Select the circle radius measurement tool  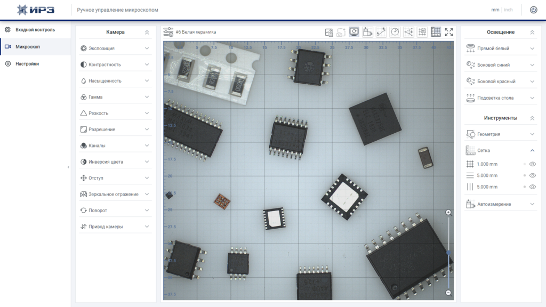click(x=395, y=32)
